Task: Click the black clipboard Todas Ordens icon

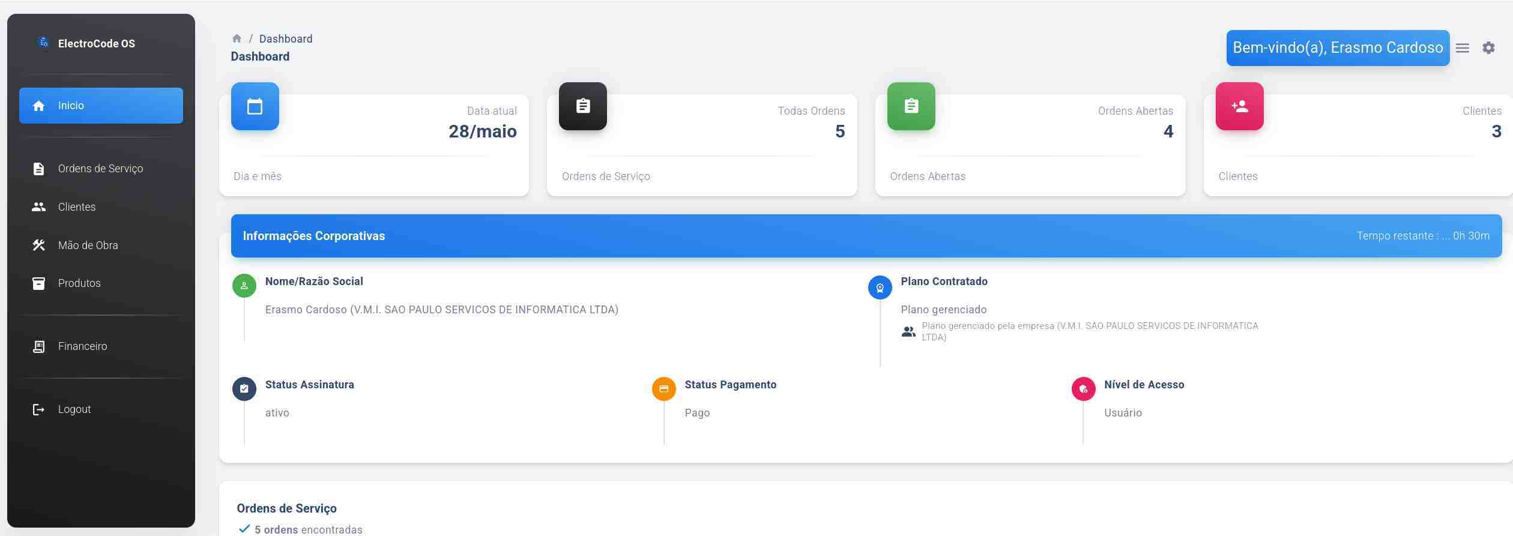Action: click(x=582, y=106)
